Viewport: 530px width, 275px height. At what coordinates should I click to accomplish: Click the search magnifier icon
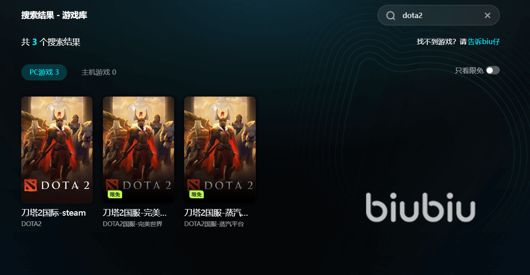coord(391,16)
